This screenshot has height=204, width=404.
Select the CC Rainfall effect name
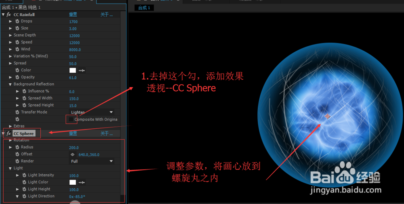pos(24,14)
